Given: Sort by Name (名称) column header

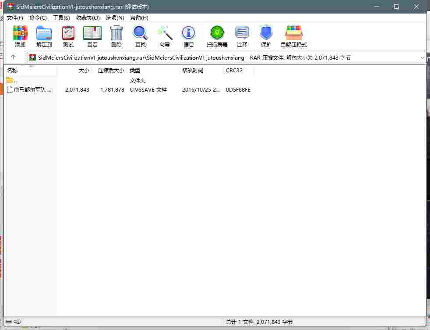Looking at the screenshot, I should pos(31,71).
